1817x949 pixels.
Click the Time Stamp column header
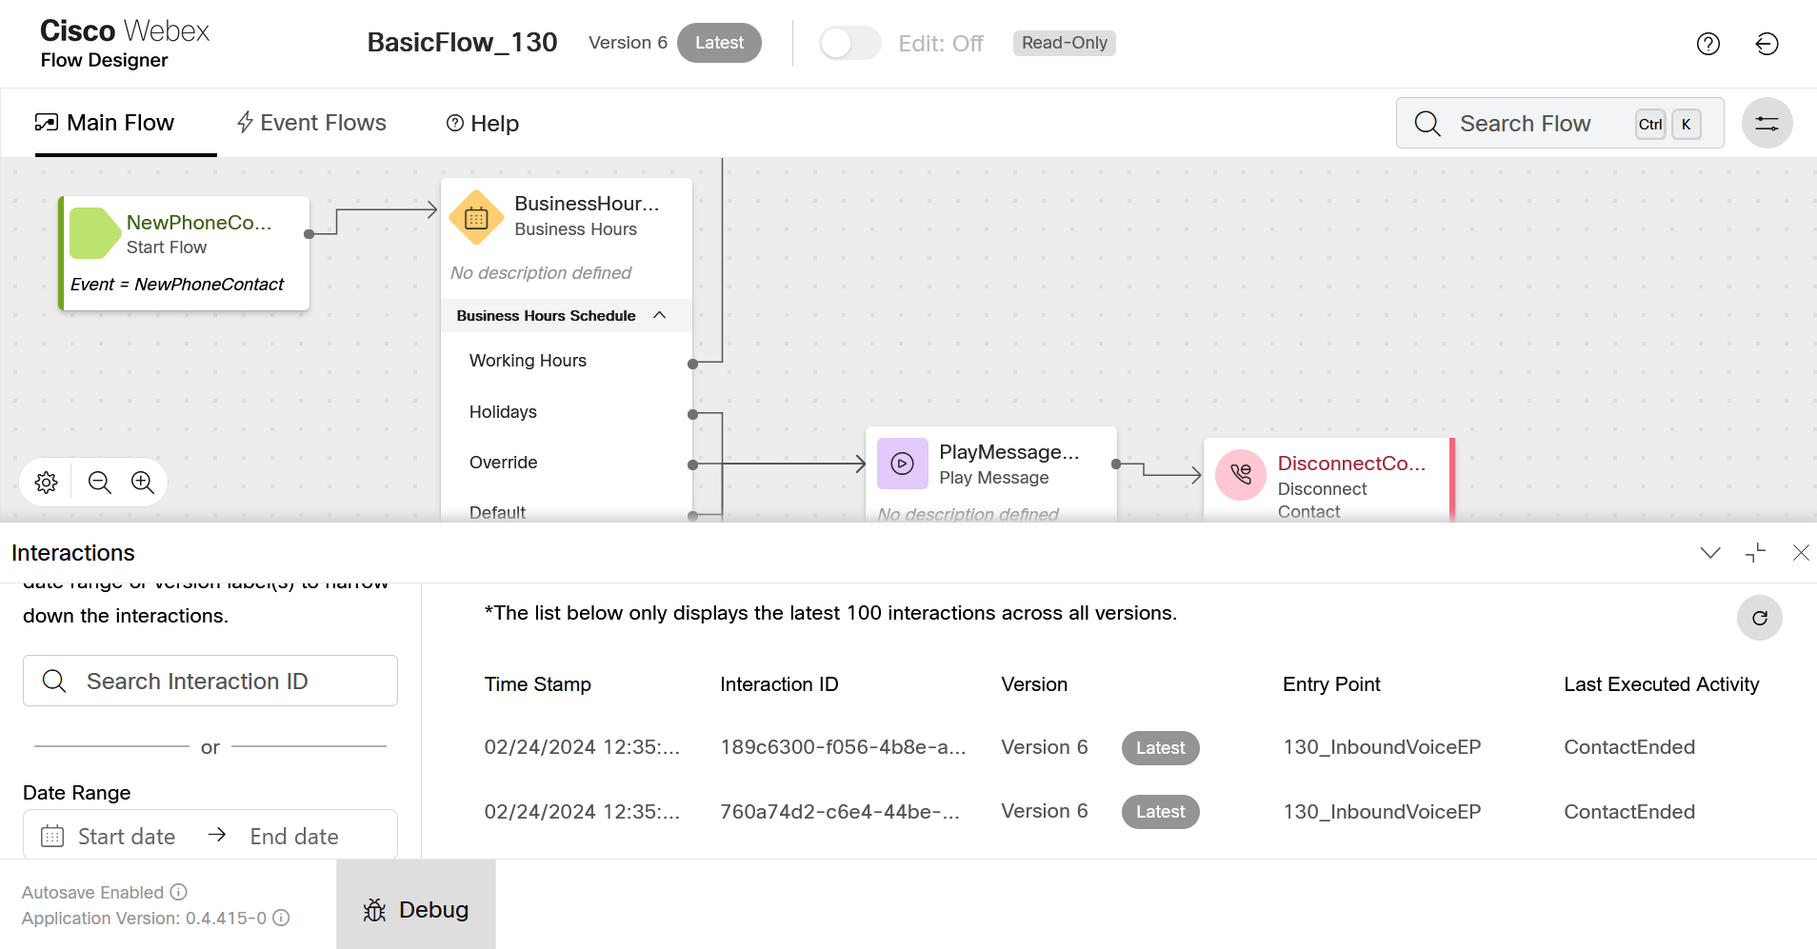(x=537, y=684)
